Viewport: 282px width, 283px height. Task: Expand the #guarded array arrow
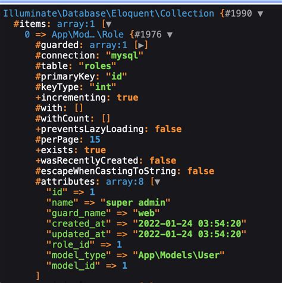coord(141,45)
